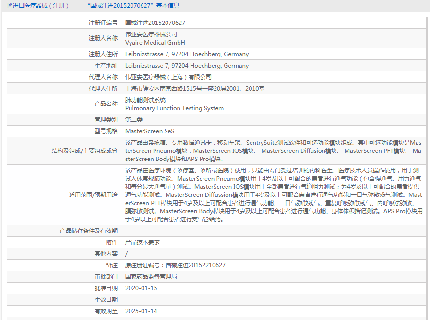Click the label '附件'
The width and height of the screenshot is (430, 320).
point(112,242)
